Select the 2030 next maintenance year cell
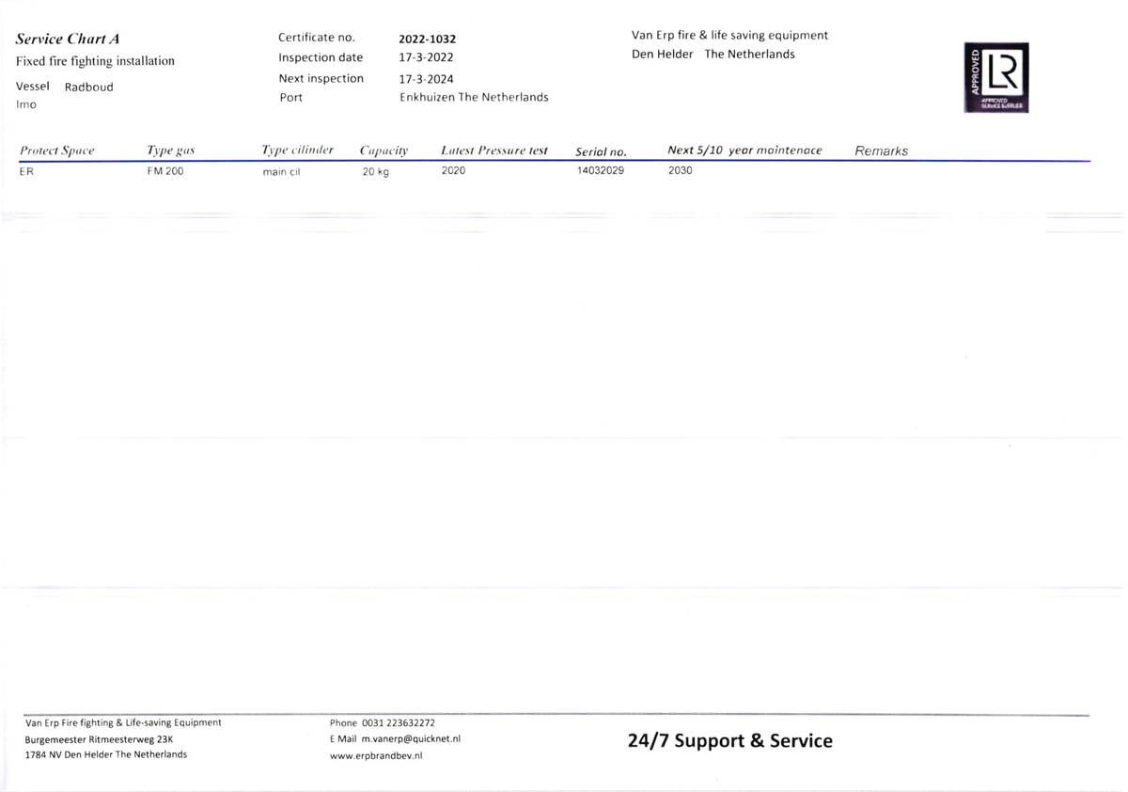This screenshot has width=1128, height=792. tap(680, 170)
